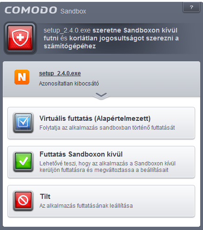Click setup_2.4.0.exe name in alert header

67,30
